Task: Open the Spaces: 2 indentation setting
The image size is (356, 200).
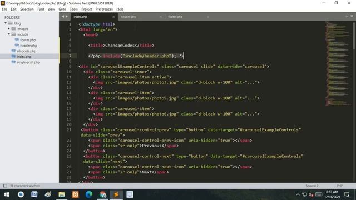Action: [x=312, y=186]
